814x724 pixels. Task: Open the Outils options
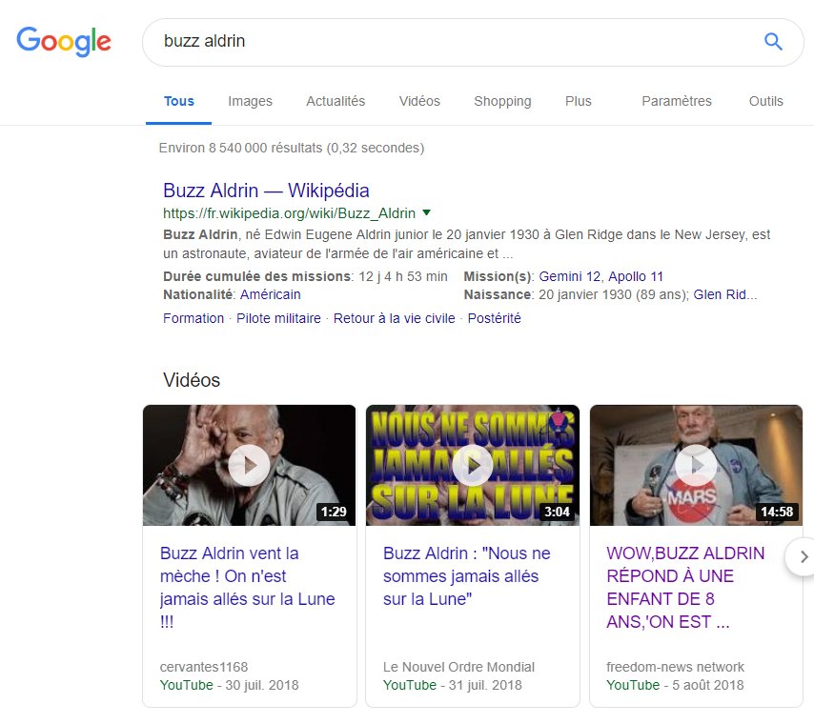pos(765,101)
